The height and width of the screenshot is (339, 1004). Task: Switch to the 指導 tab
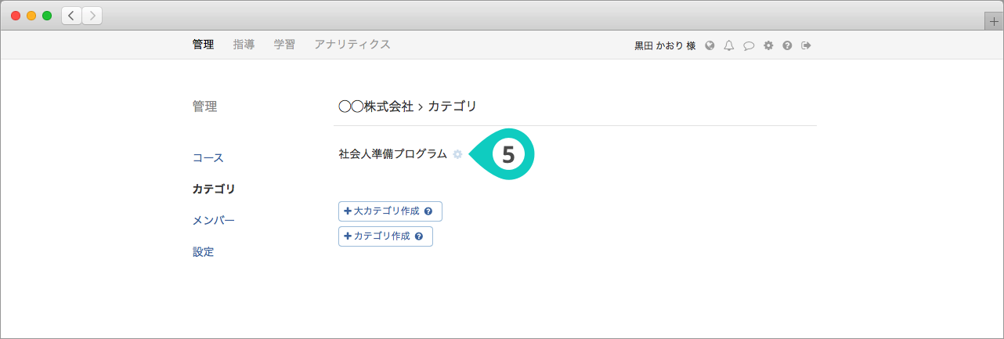tap(244, 45)
